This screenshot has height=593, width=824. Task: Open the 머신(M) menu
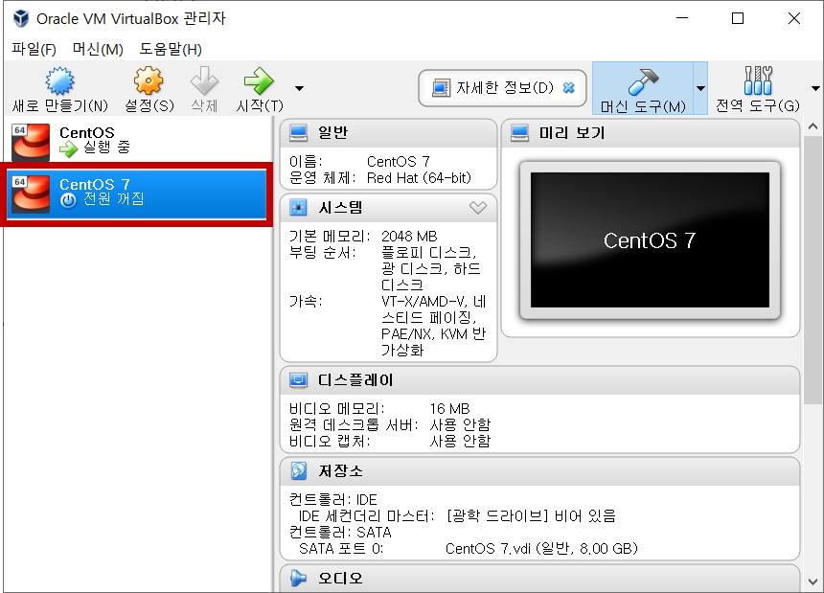click(98, 49)
